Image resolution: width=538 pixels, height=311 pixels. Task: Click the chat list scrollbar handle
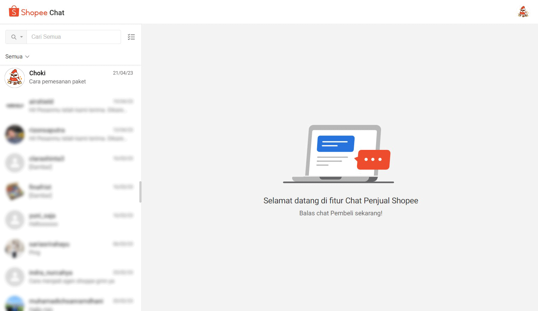click(x=140, y=192)
